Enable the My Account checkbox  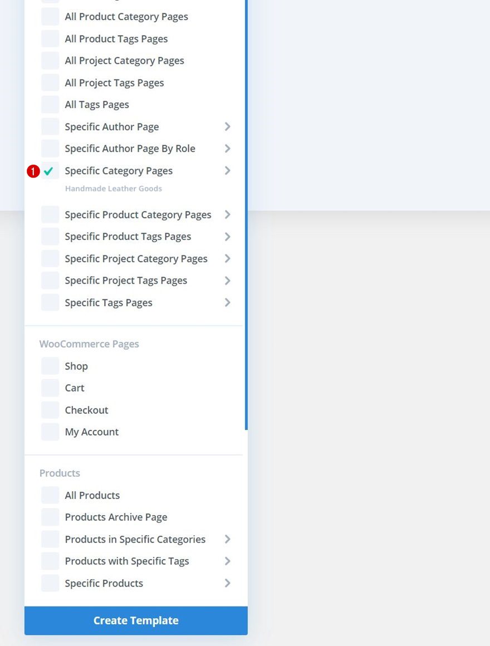pyautogui.click(x=50, y=432)
